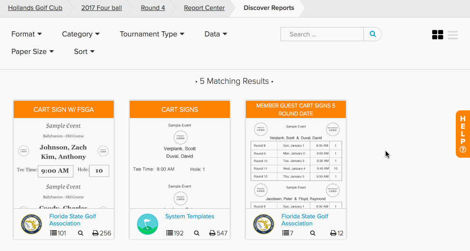Go to Hollands Golf Club breadcrumb
The image size is (470, 251).
(x=35, y=8)
